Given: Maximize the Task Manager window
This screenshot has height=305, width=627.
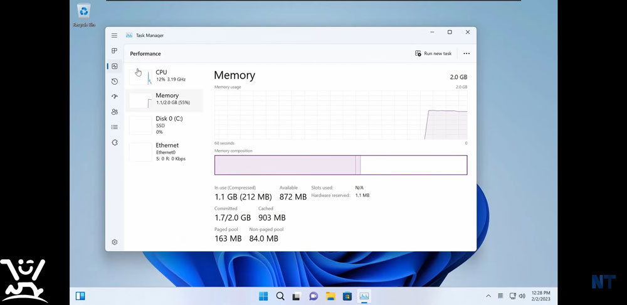Looking at the screenshot, I should [450, 32].
